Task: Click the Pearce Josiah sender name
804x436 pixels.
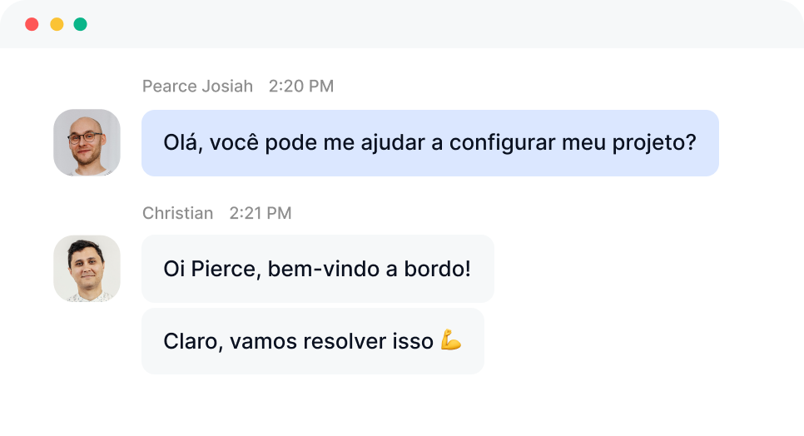Action: coord(197,86)
